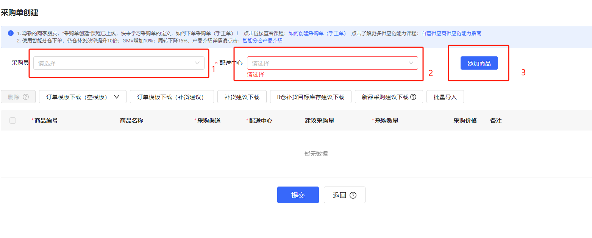Viewport: 592px width, 238px height.
Task: Open the 批量导入 bulk import
Action: (x=445, y=97)
